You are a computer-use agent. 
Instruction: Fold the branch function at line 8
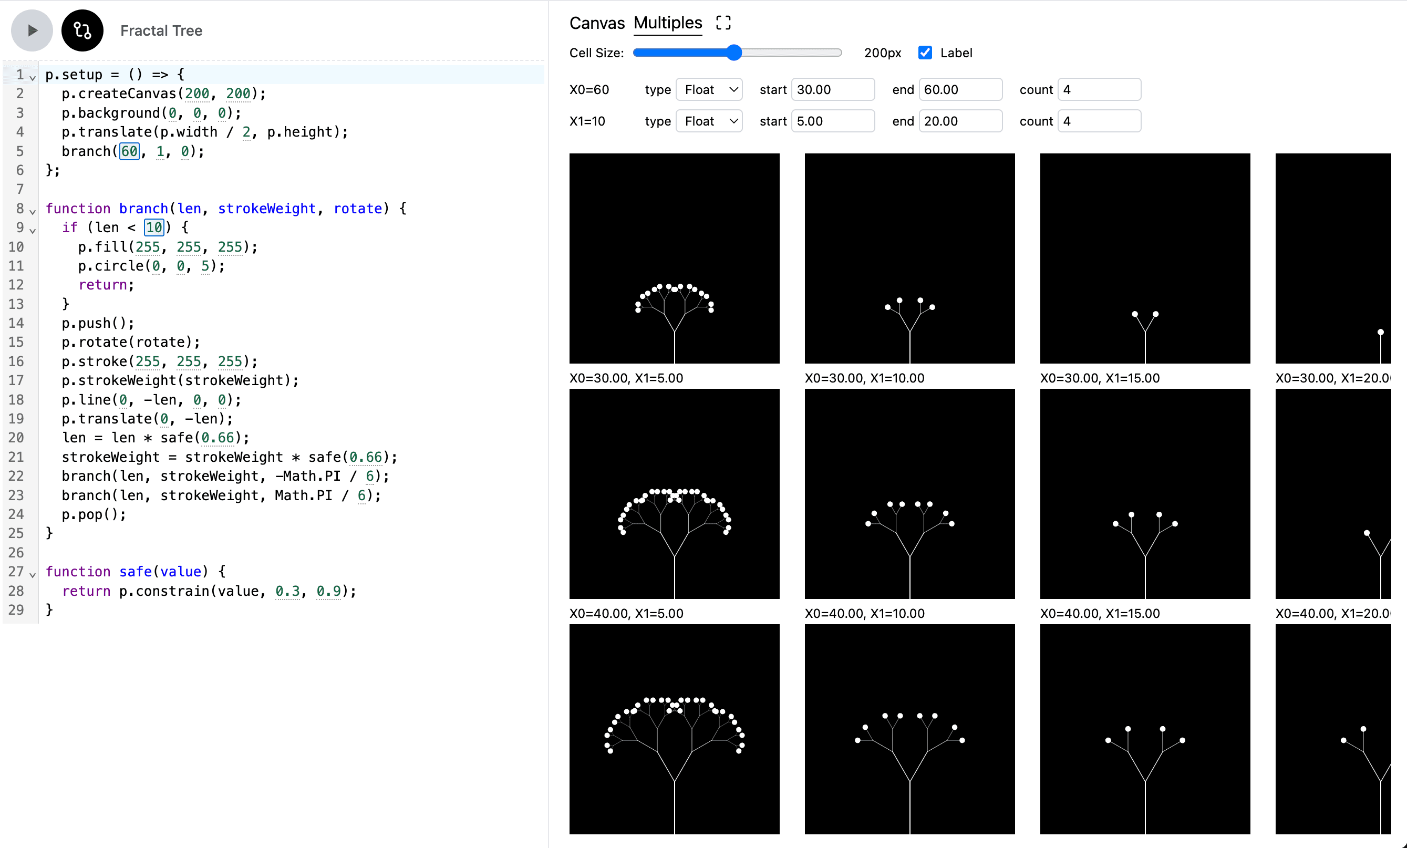pyautogui.click(x=33, y=211)
